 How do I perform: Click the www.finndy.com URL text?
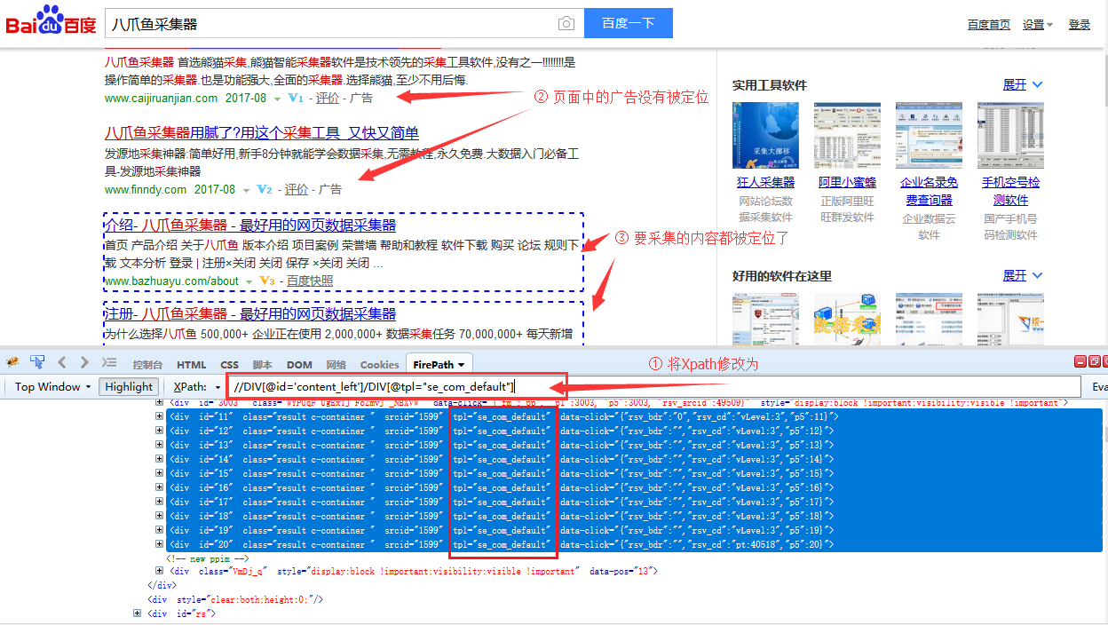click(x=146, y=189)
